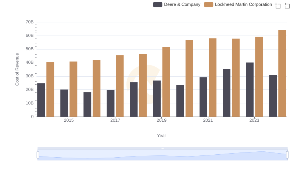Click the right handle of zoom slider

(287, 155)
